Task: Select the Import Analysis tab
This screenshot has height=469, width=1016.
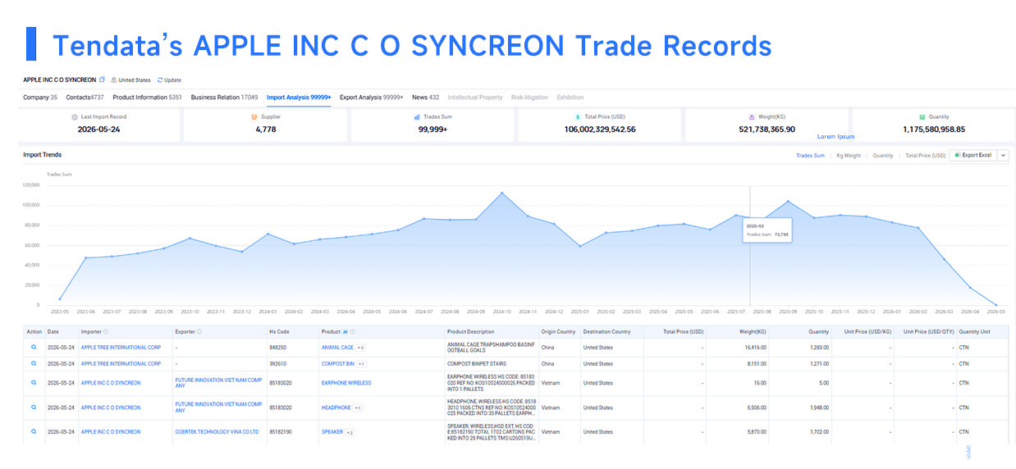Action: pos(299,98)
